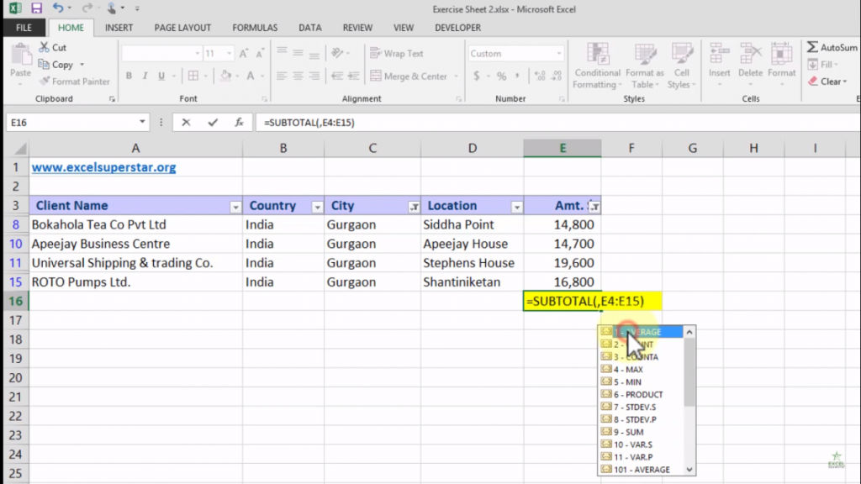This screenshot has height=484, width=861.
Task: Click the Percent Style icon
Action: pyautogui.click(x=501, y=76)
